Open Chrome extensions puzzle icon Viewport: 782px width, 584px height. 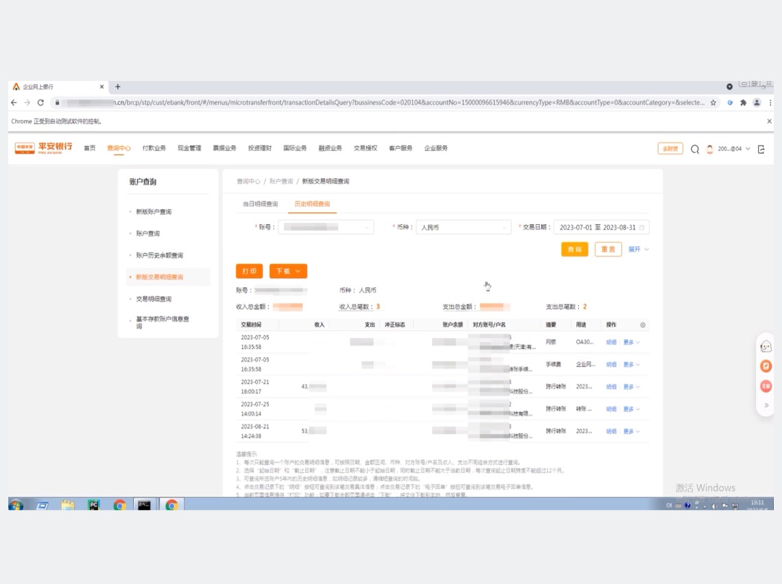point(743,103)
